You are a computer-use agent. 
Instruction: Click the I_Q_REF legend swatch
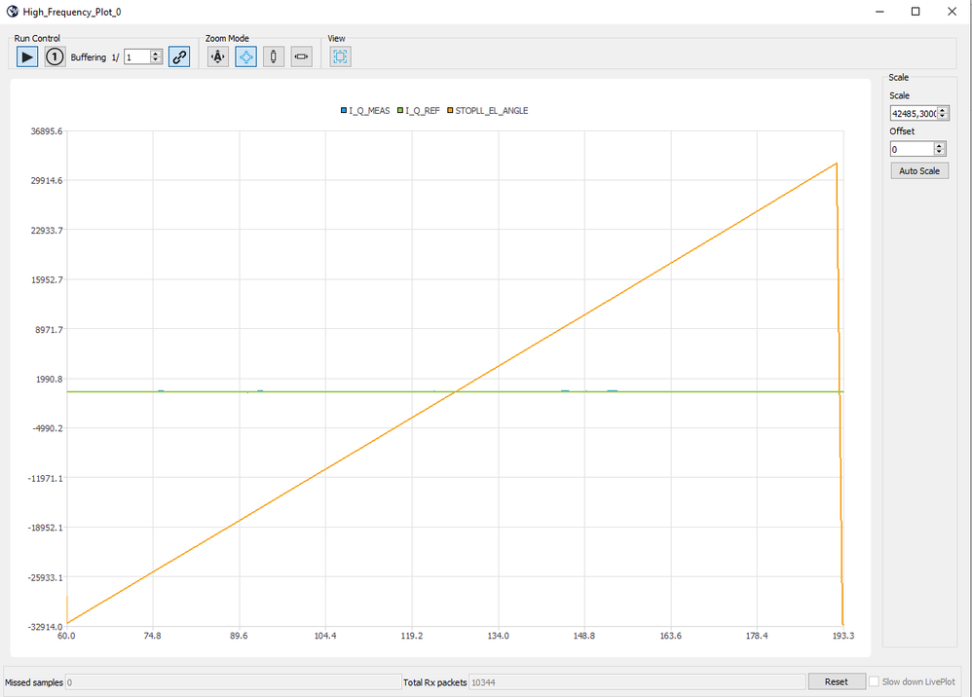click(x=400, y=110)
